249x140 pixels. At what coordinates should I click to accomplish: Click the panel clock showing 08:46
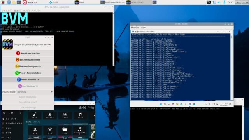coord(230,2)
